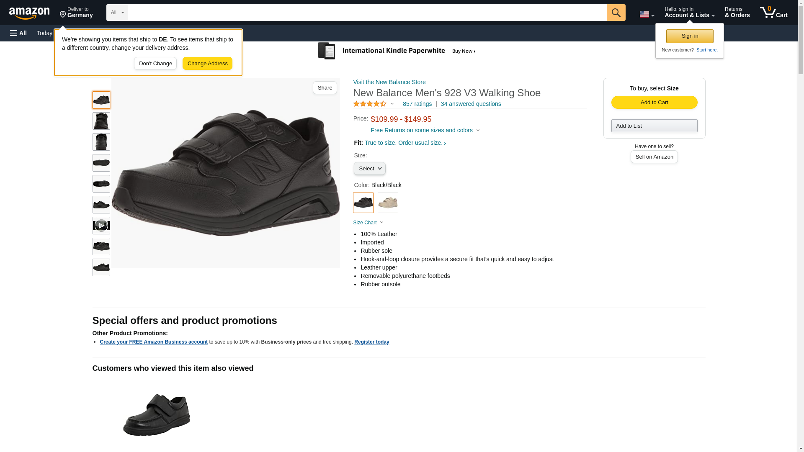Click the Amazon logo

coord(29,13)
